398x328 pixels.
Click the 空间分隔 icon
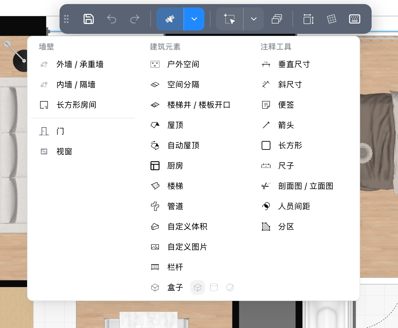click(155, 85)
